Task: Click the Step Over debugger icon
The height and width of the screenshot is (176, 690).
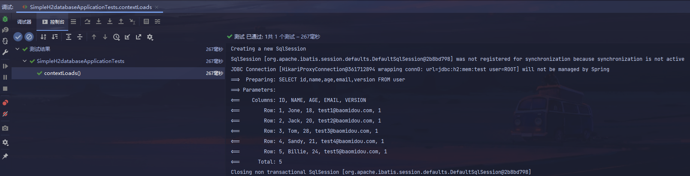Action: click(88, 21)
